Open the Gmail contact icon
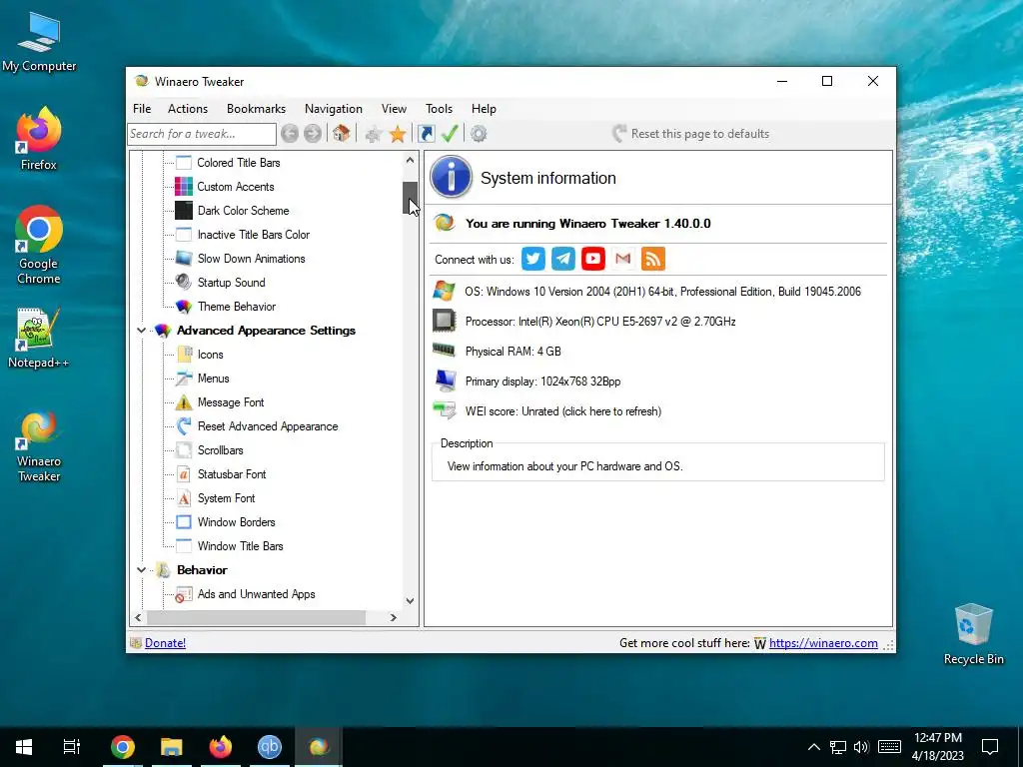1023x767 pixels. (623, 259)
